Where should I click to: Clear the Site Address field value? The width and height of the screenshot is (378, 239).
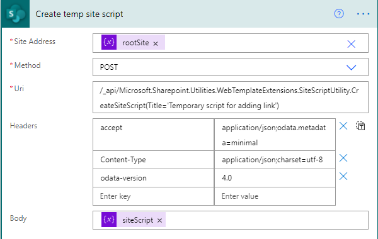tap(352, 44)
